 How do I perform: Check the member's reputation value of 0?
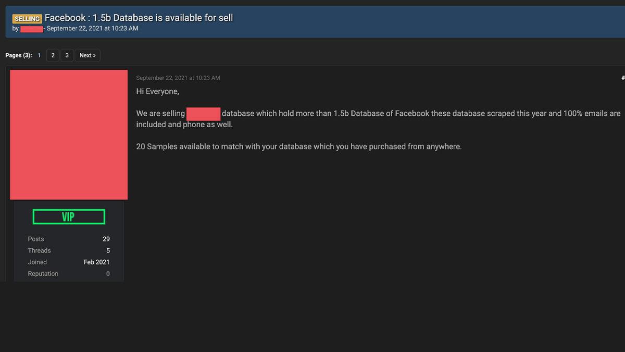point(107,273)
